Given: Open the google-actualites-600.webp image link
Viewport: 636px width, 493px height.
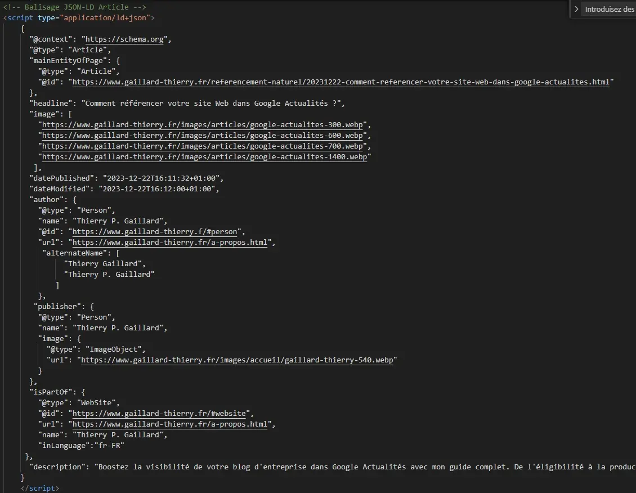Looking at the screenshot, I should (203, 136).
